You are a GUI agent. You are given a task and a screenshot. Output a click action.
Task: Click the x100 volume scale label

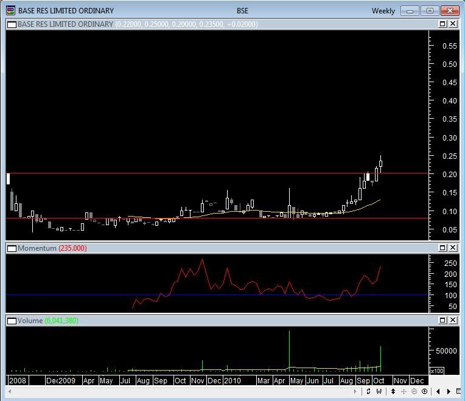pyautogui.click(x=437, y=371)
